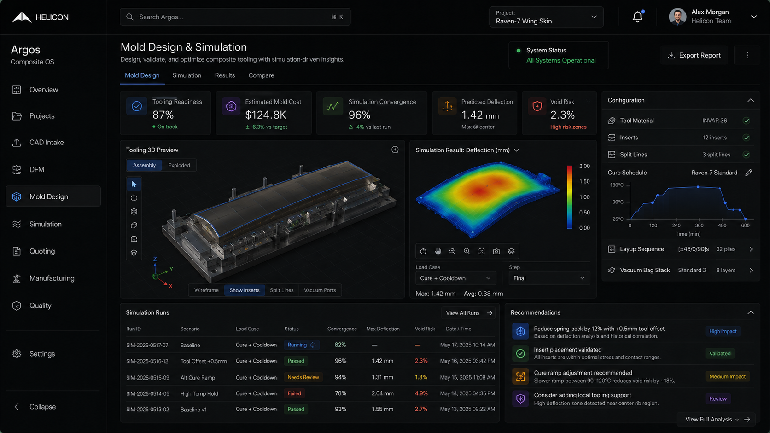Open layers icon under deflection plot
Screen dimensions: 770x433
coord(511,251)
